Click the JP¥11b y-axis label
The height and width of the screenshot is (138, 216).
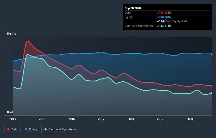coord(11,34)
